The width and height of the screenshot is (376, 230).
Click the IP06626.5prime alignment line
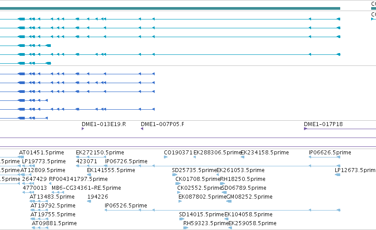pyautogui.click(x=325, y=157)
